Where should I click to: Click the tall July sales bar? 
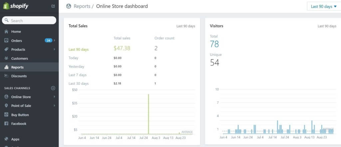click(x=148, y=113)
